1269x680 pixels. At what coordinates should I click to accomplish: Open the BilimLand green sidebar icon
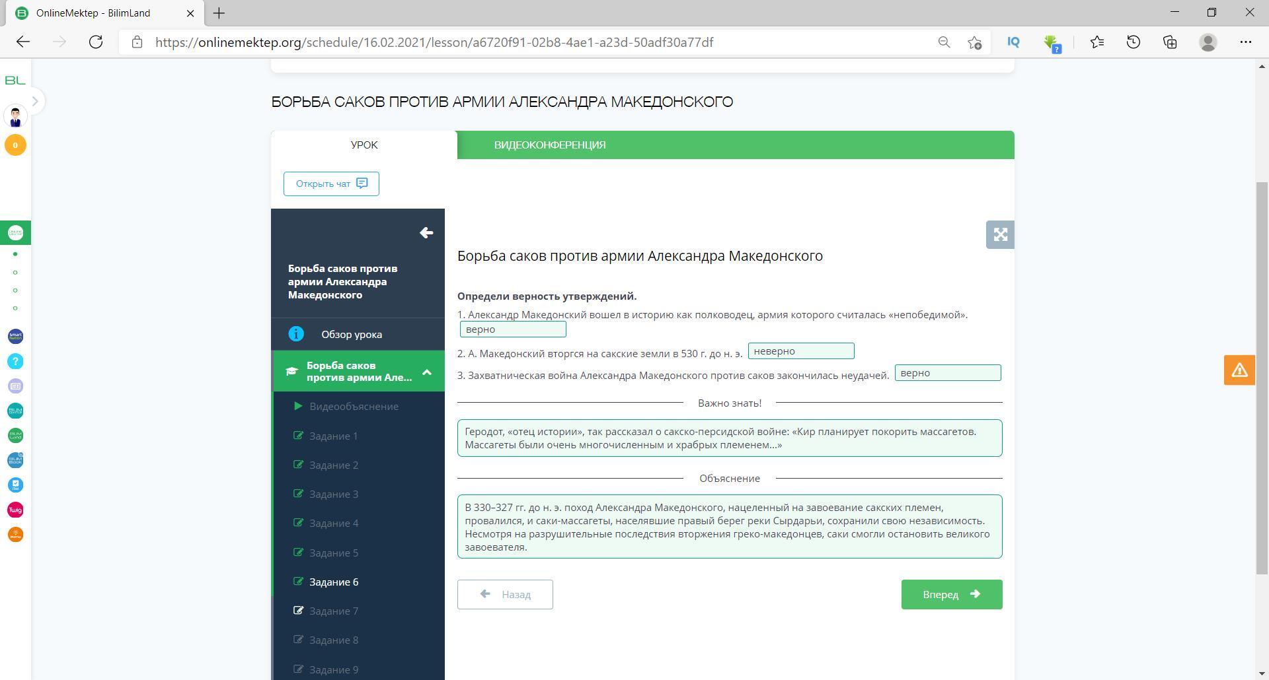click(15, 436)
